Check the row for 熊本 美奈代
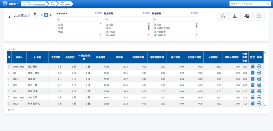273x131 pixels. click(9, 103)
